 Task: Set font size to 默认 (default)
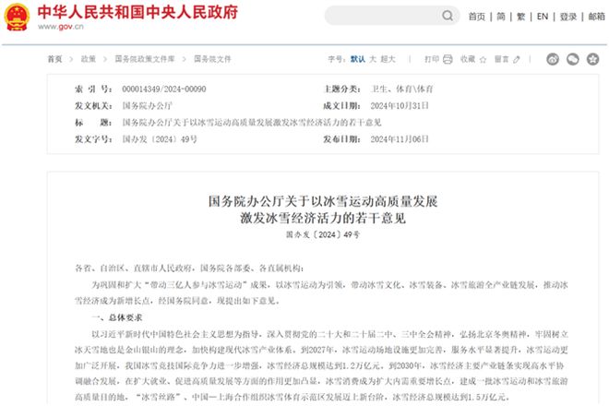click(357, 59)
